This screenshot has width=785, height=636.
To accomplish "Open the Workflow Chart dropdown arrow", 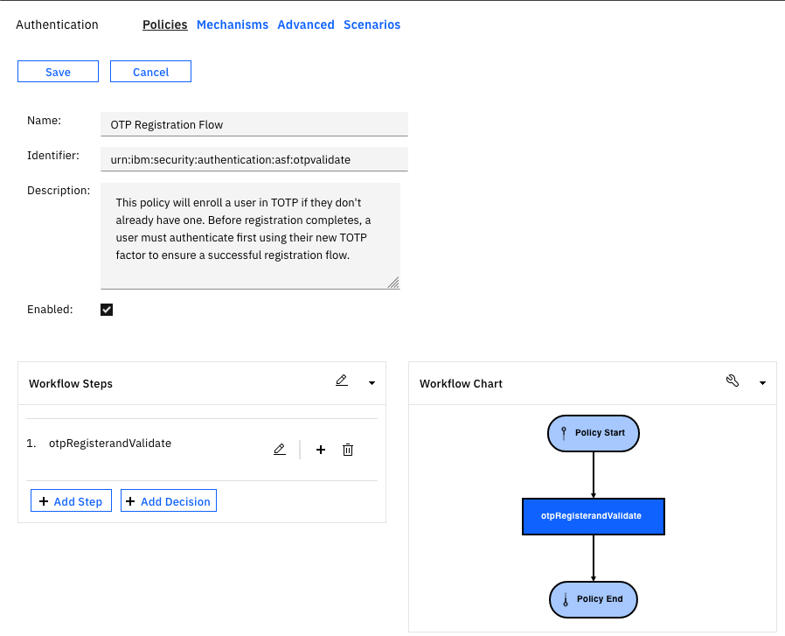I will pos(762,383).
